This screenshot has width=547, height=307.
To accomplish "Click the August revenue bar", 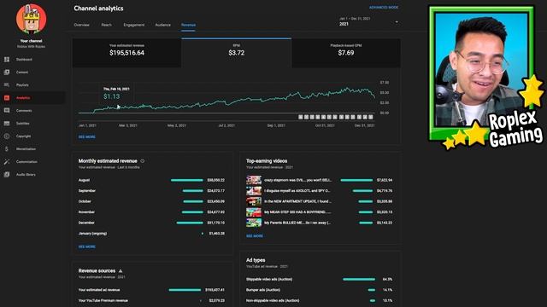I will click(x=186, y=180).
